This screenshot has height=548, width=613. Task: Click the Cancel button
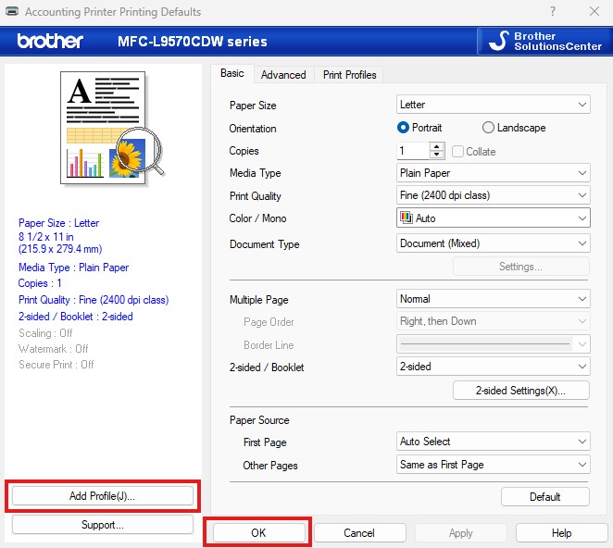pyautogui.click(x=359, y=533)
